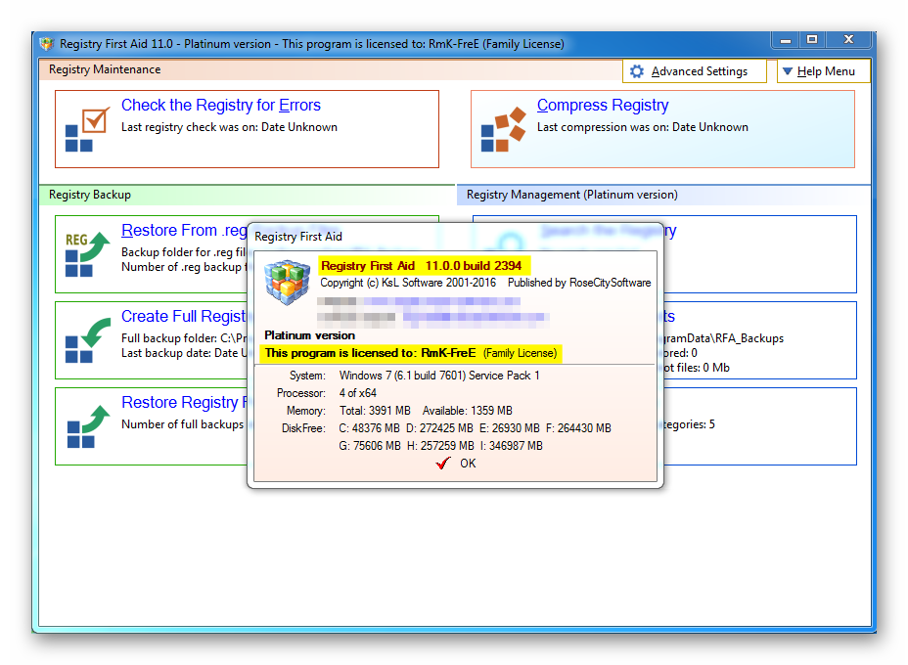Click the 'C: 48376 MB' disk free value
The height and width of the screenshot is (665, 908).
(x=370, y=428)
